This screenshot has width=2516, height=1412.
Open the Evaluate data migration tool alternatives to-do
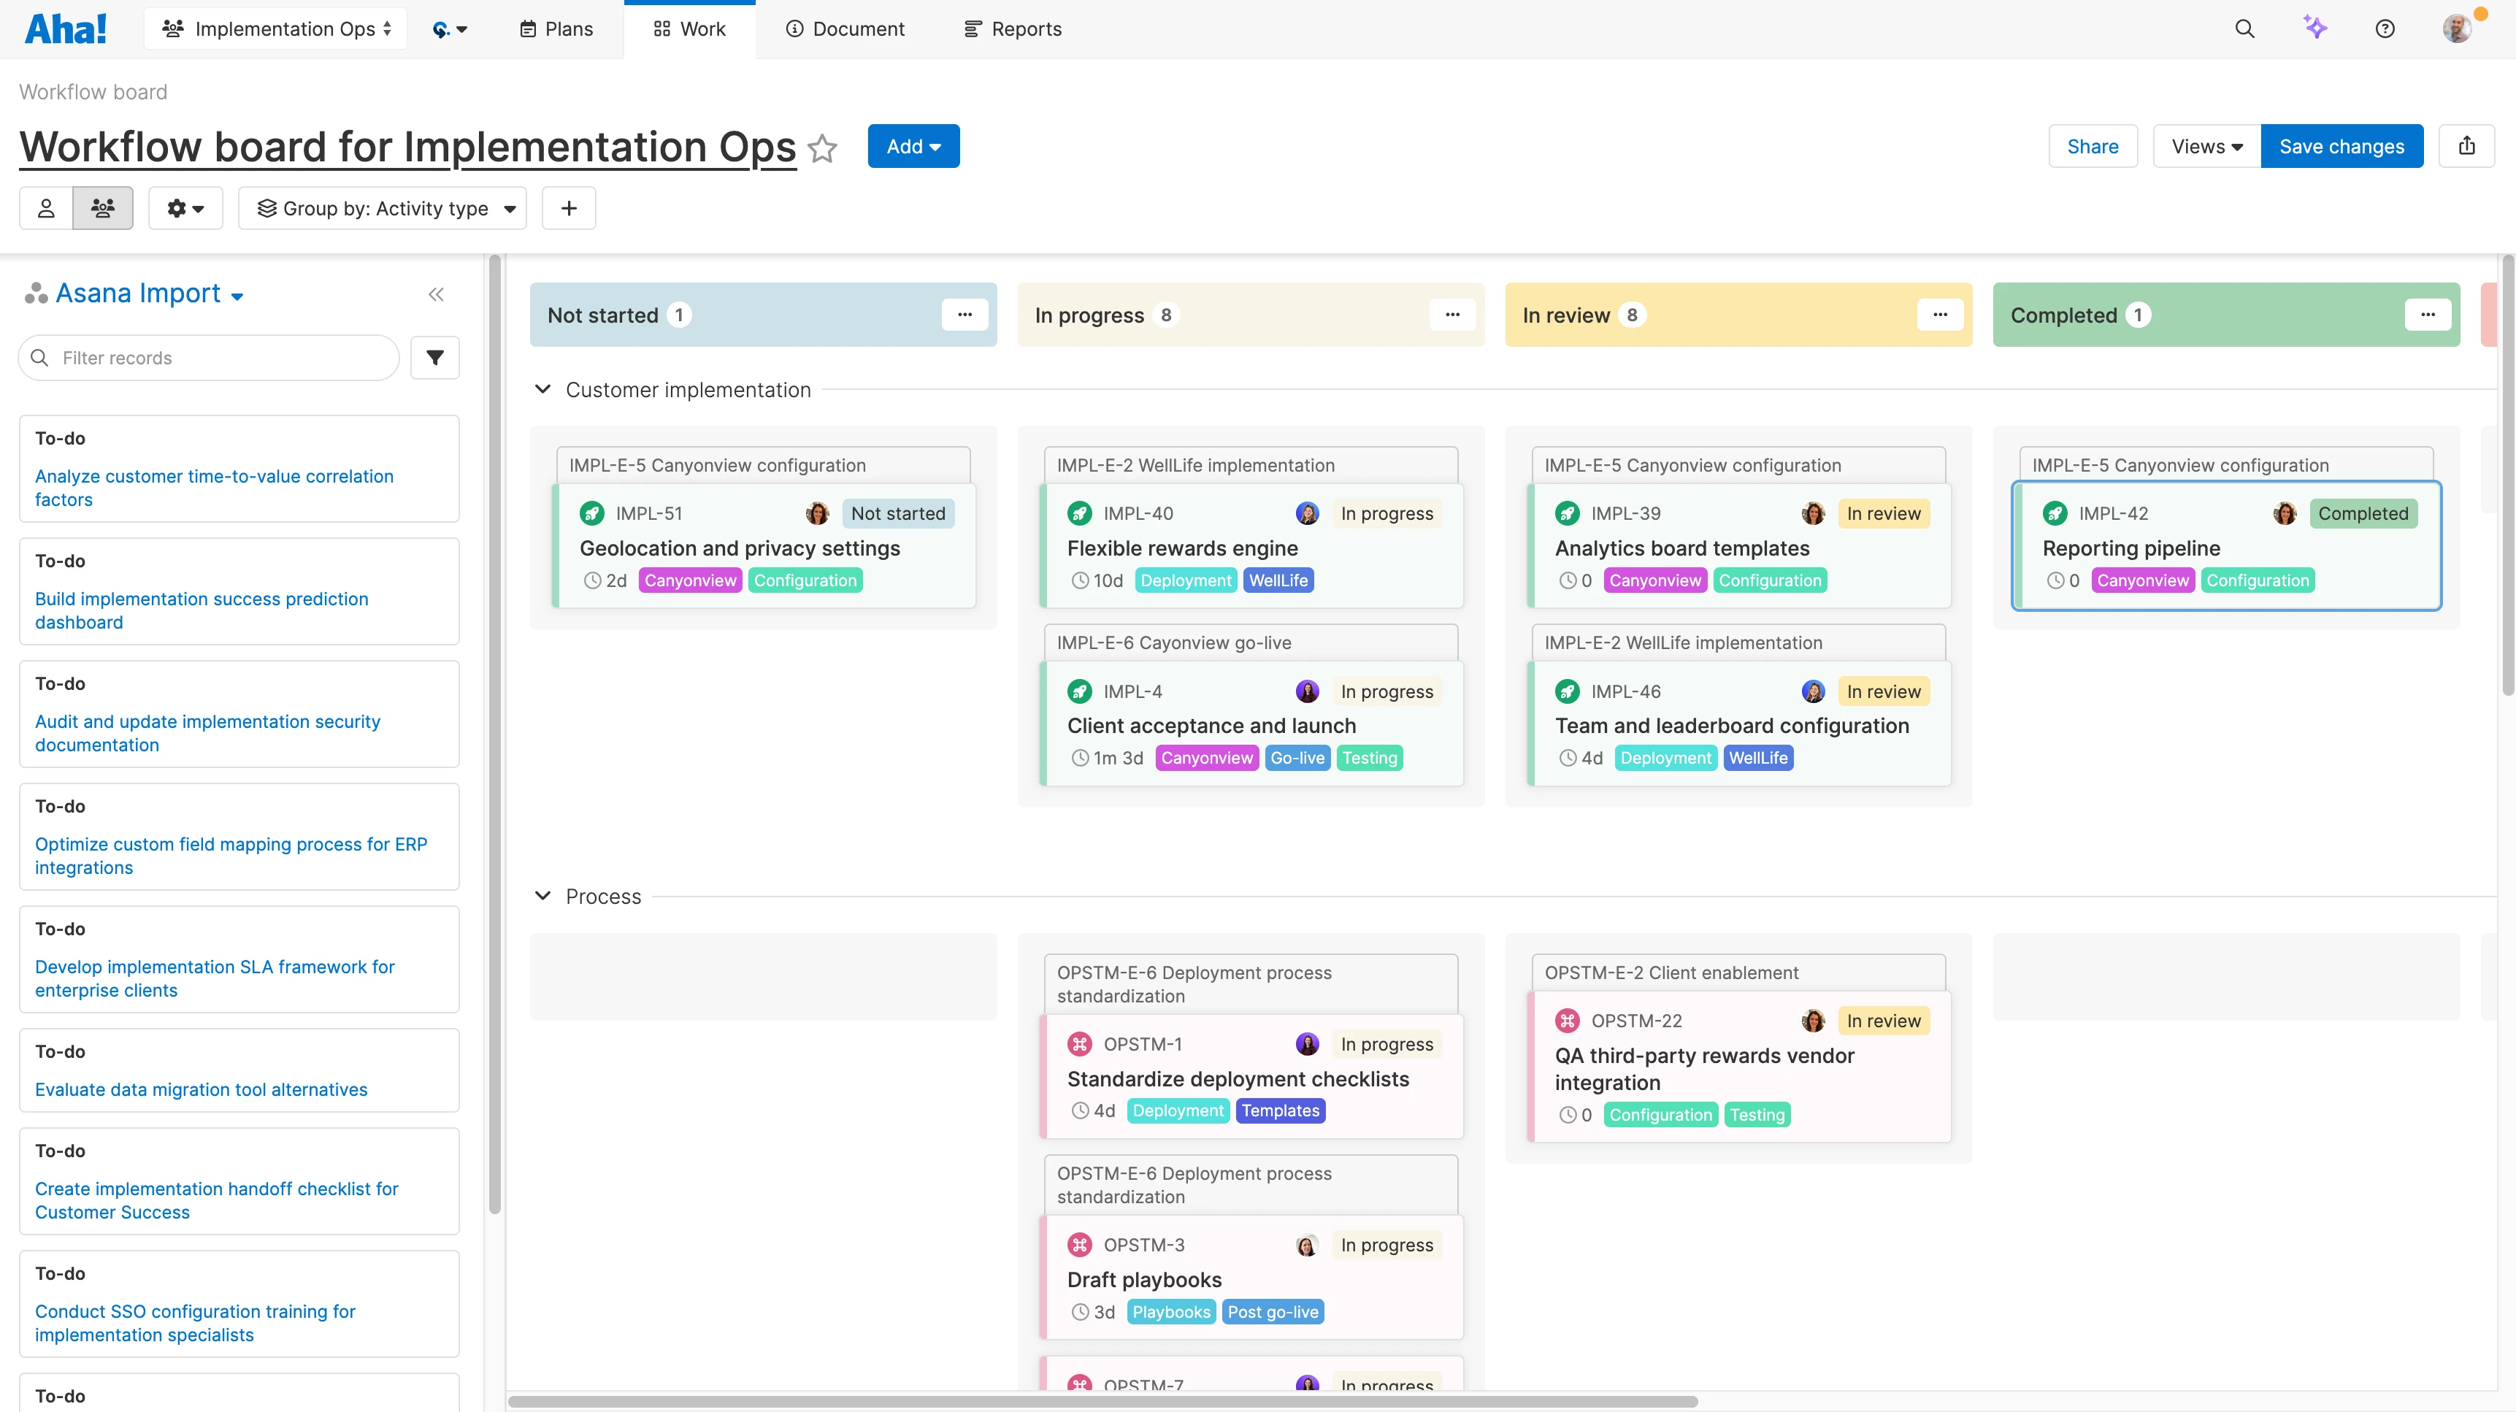point(202,1089)
